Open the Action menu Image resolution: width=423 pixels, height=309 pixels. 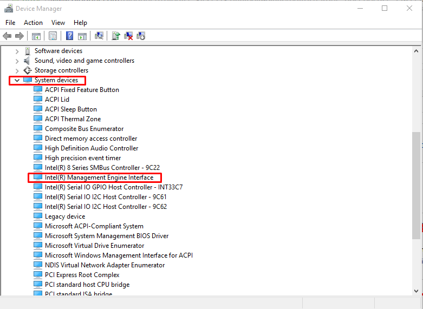click(x=33, y=23)
